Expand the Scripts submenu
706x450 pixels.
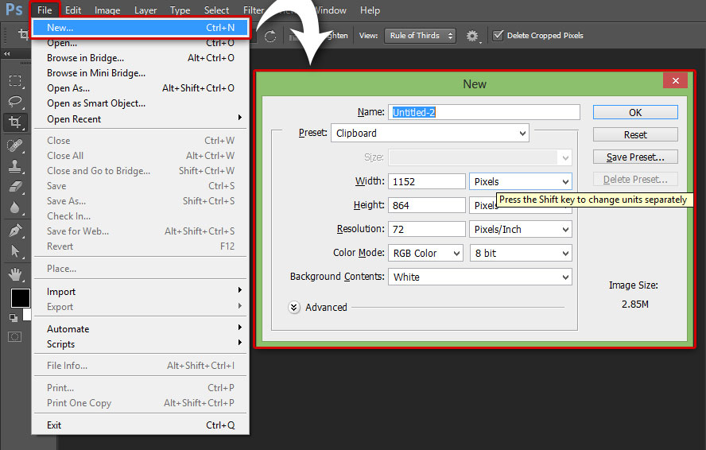[141, 344]
